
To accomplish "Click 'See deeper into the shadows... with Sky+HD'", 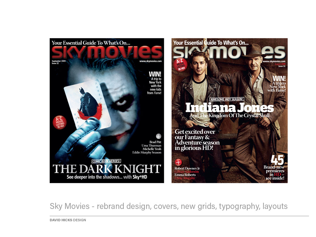I will pos(107,177).
